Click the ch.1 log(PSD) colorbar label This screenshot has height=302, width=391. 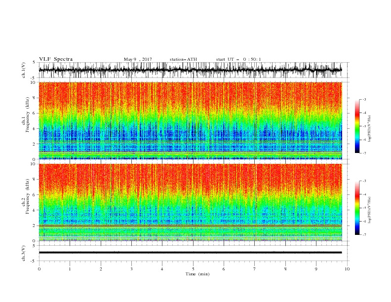click(370, 129)
